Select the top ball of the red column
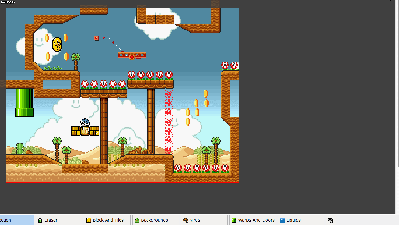Screen dimensions: 399x225 169,94
